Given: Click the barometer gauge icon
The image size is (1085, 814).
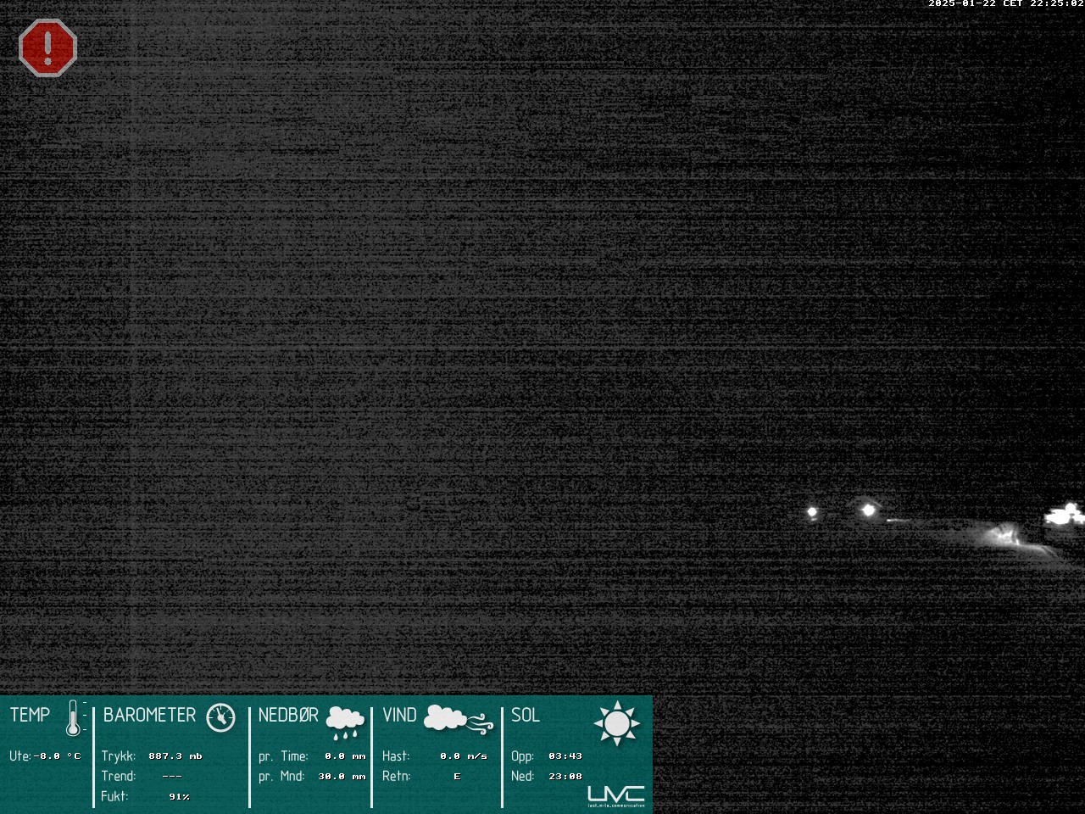Looking at the screenshot, I should (x=220, y=717).
